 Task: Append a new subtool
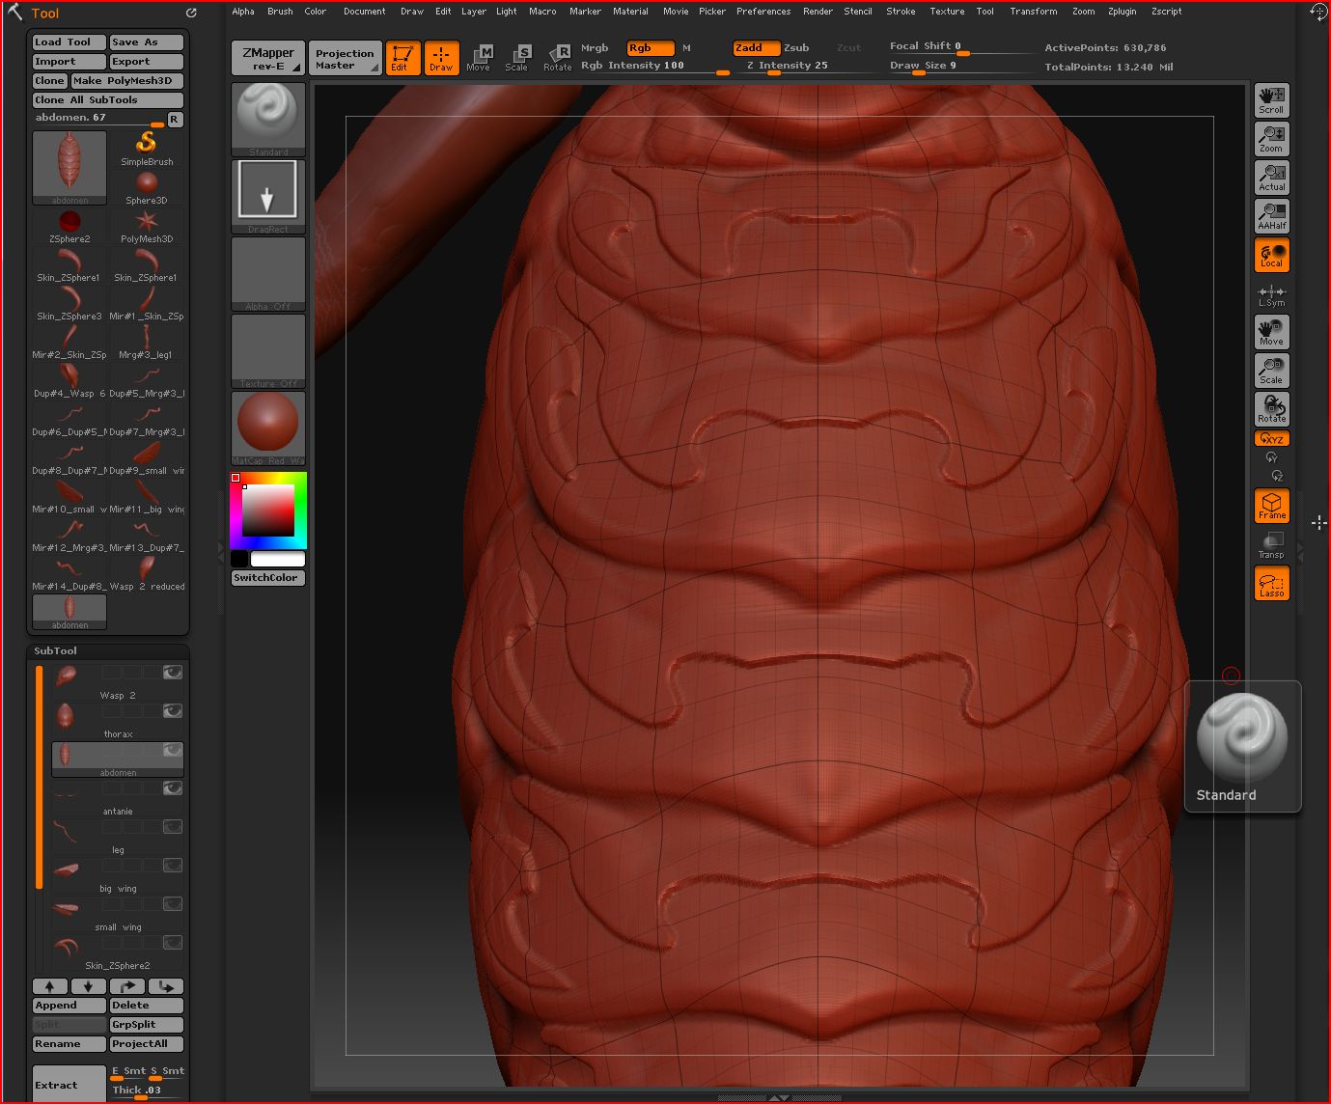[x=68, y=1005]
